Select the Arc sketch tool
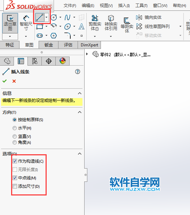The height and width of the screenshot is (215, 190). click(54, 27)
